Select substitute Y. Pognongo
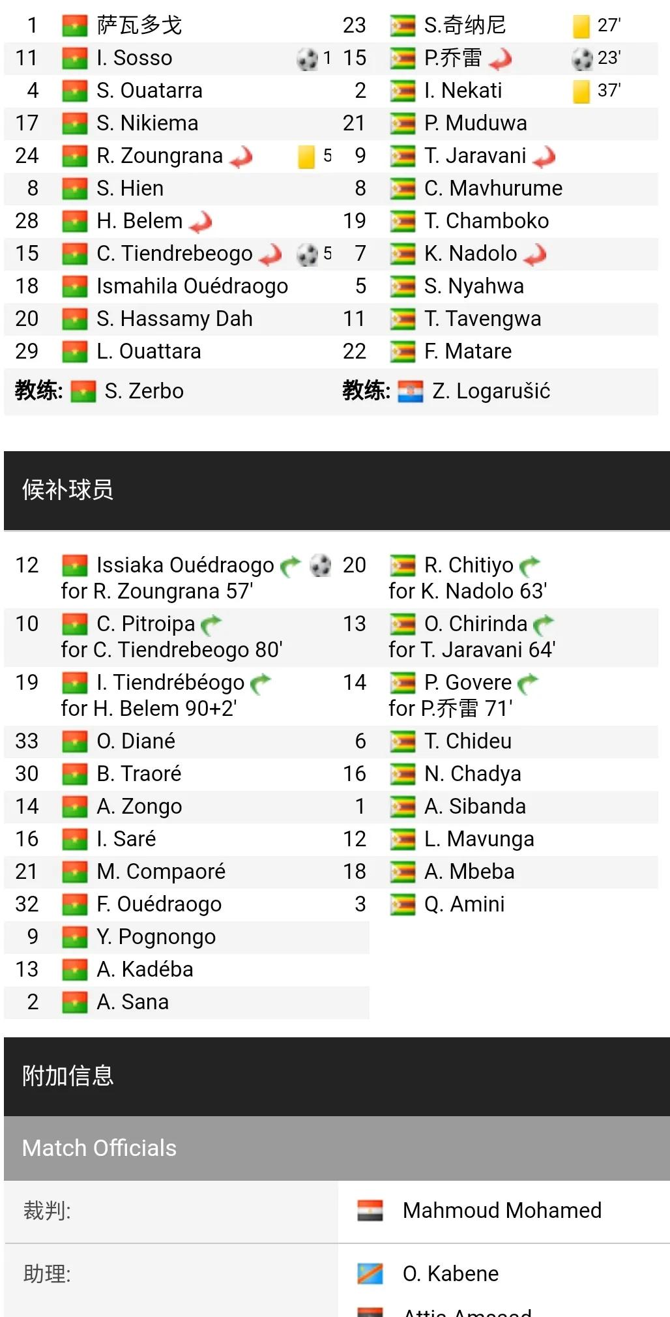670x1317 pixels. pyautogui.click(x=156, y=937)
